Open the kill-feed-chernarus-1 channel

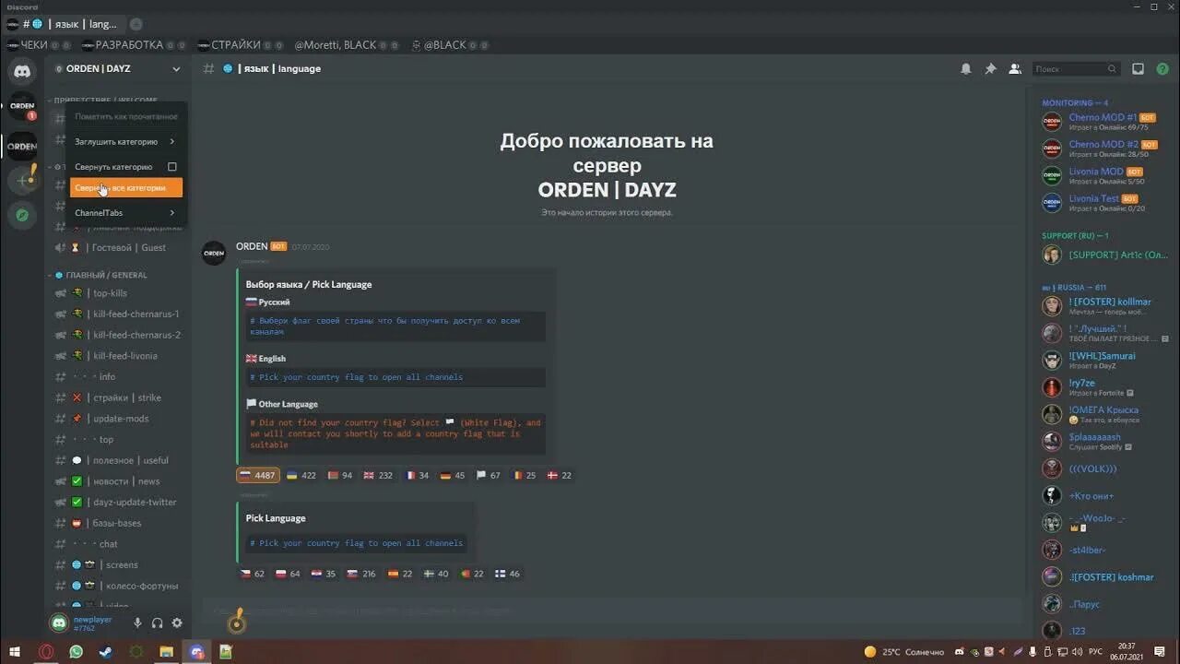[120, 314]
